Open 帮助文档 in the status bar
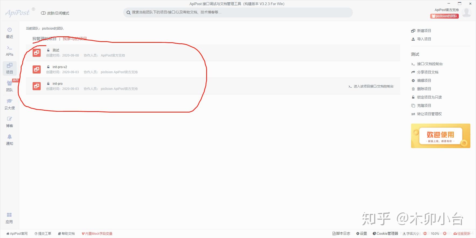 pyautogui.click(x=66, y=234)
